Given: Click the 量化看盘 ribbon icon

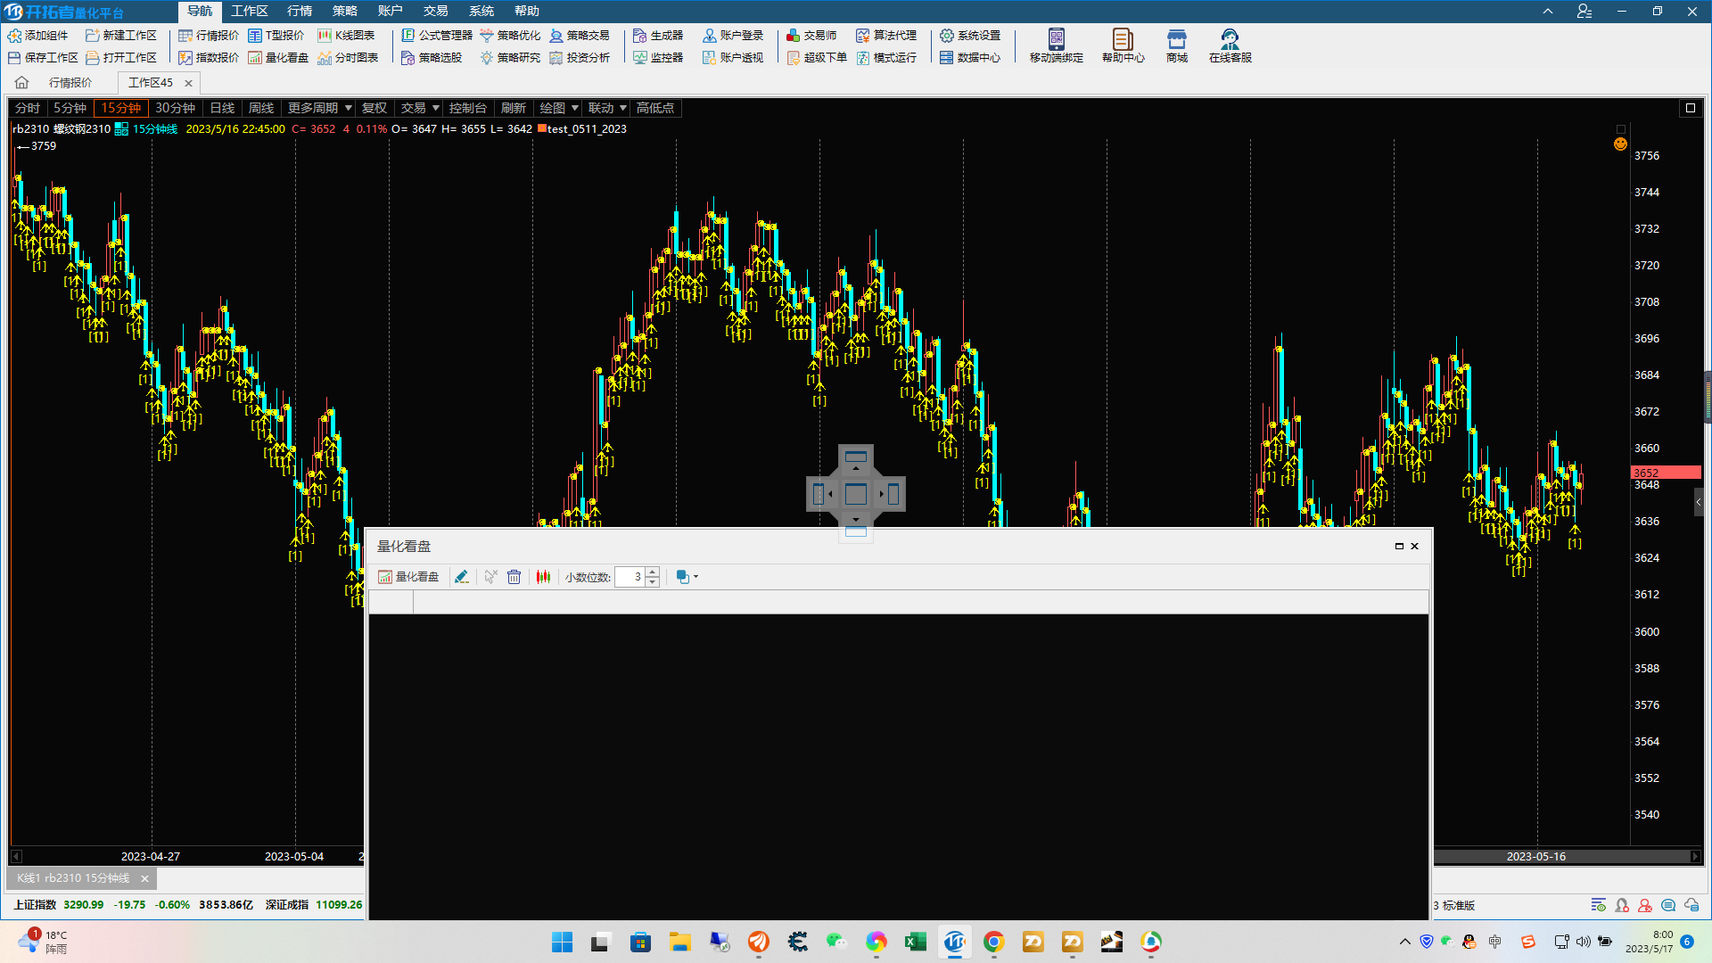Looking at the screenshot, I should tap(278, 58).
